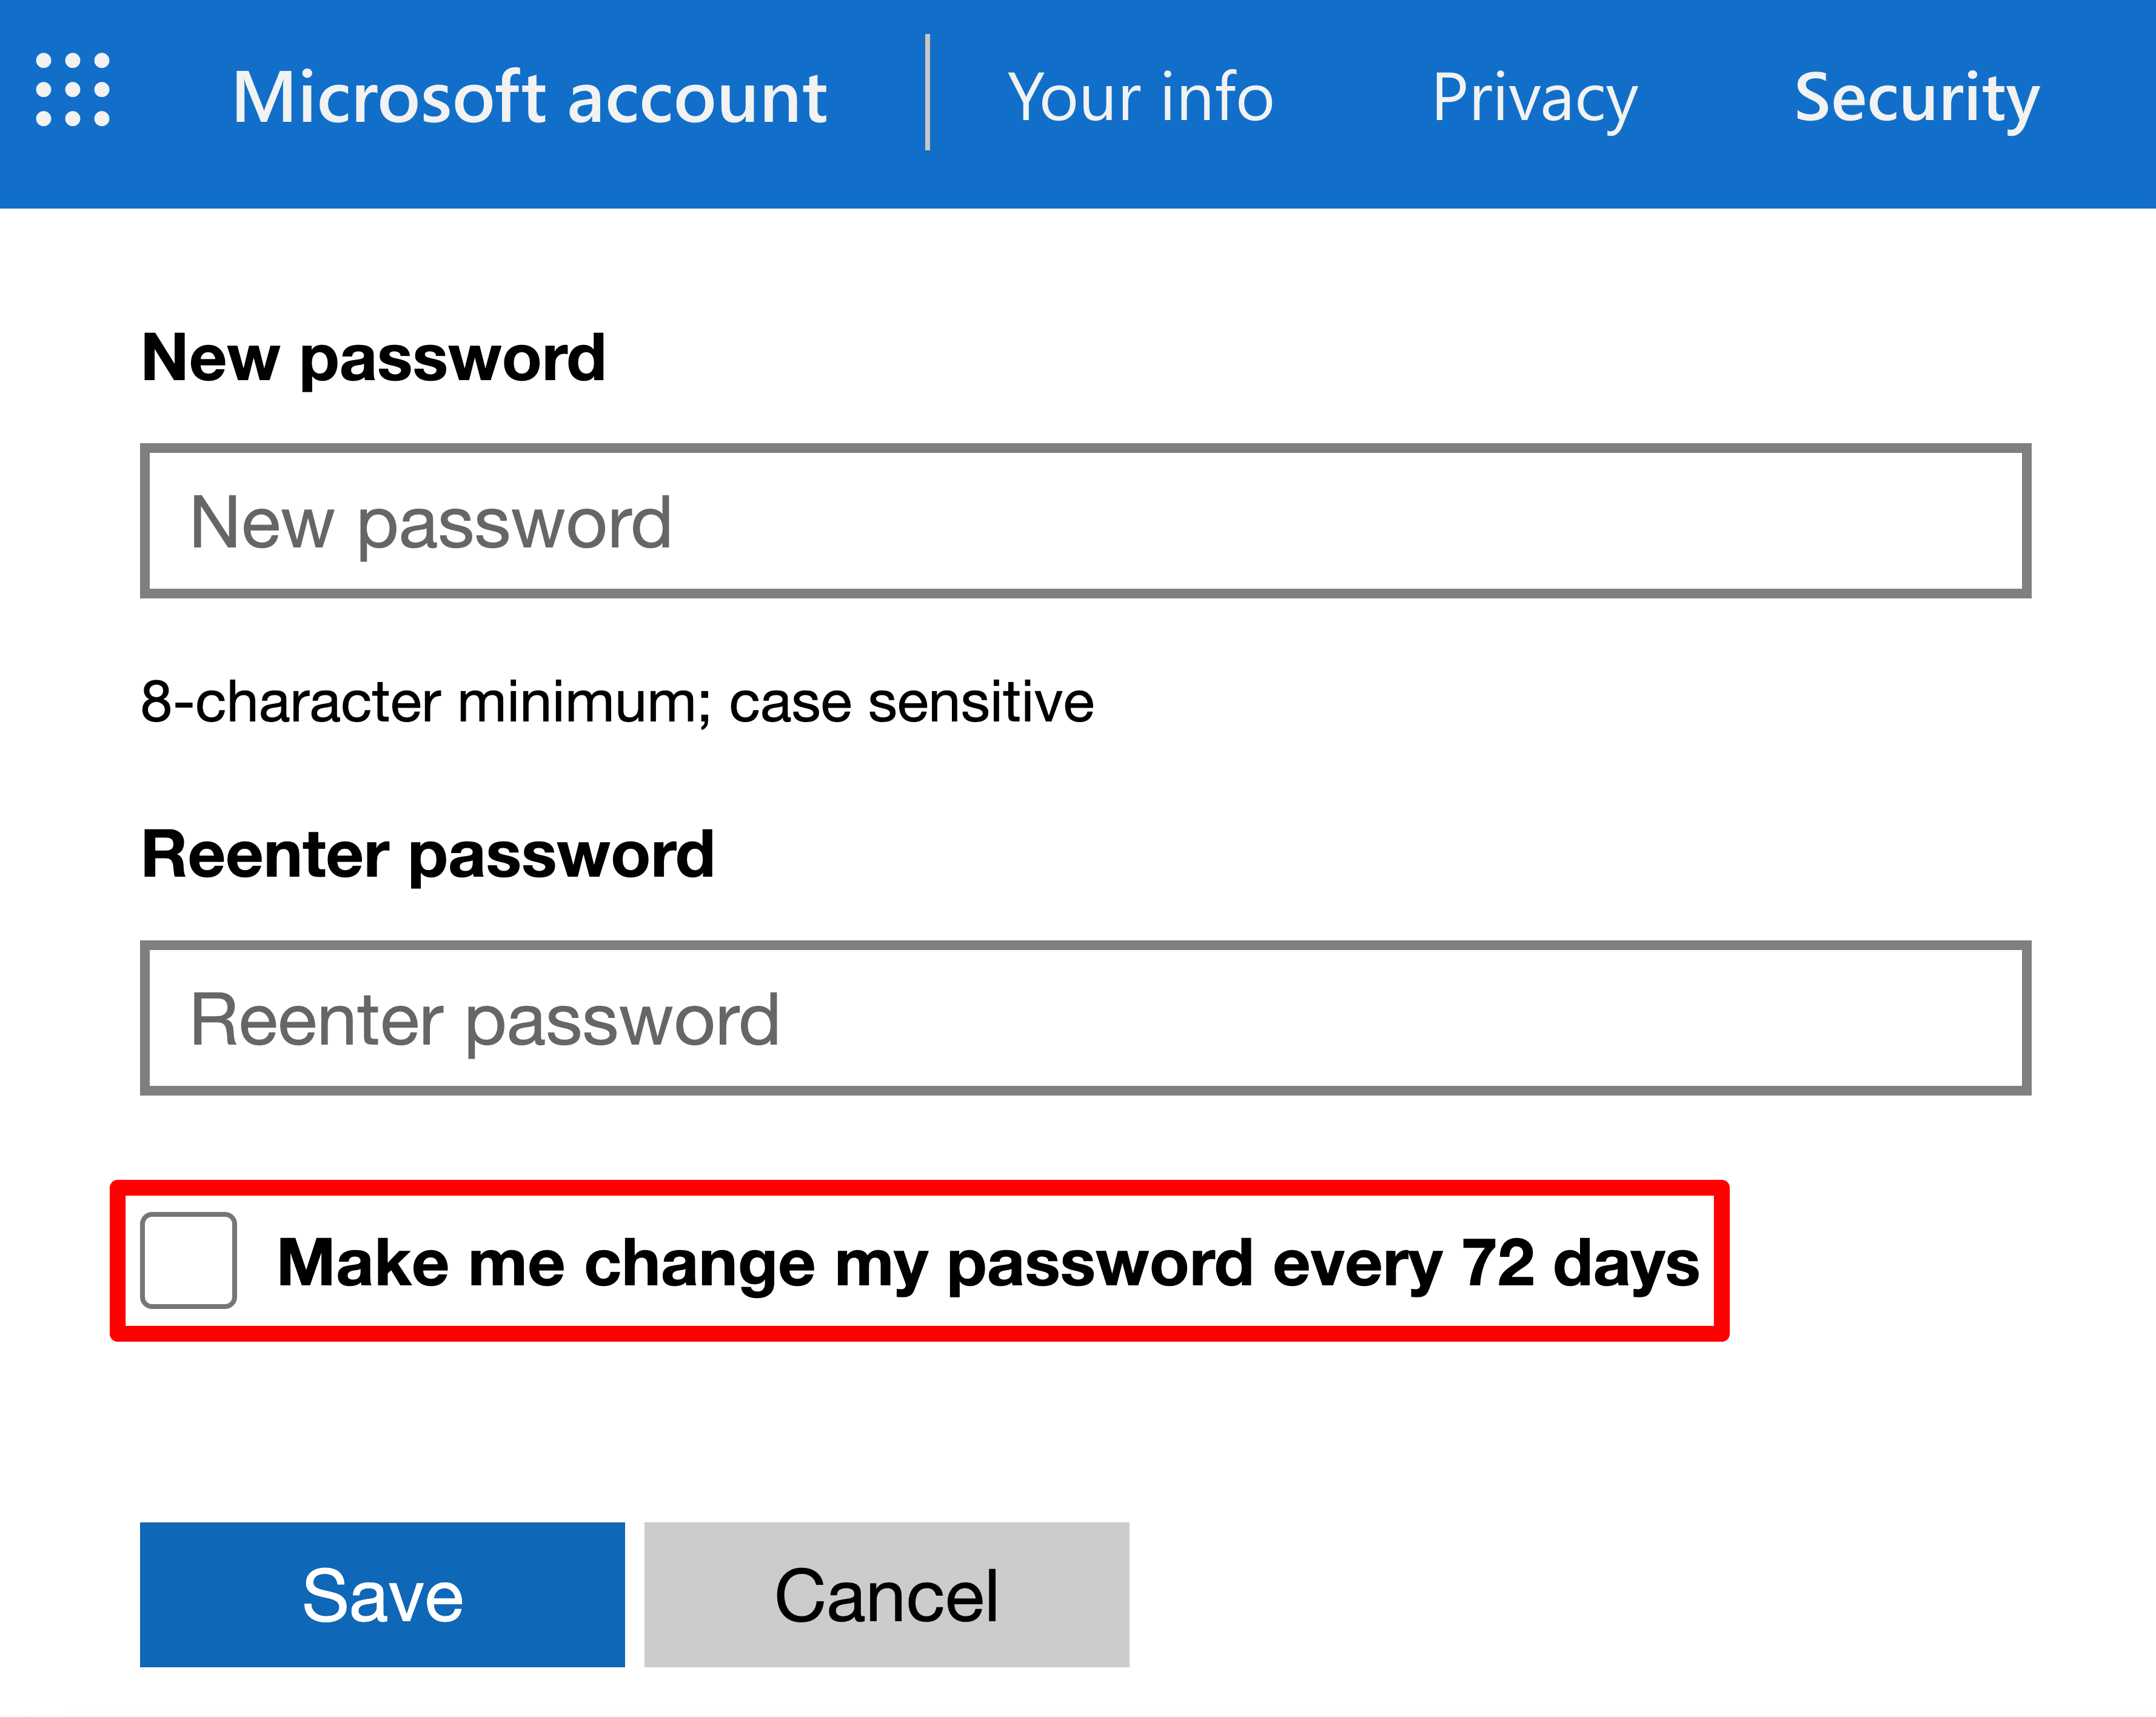Click the bold Reenter password label
2156x1717 pixels.
(427, 855)
